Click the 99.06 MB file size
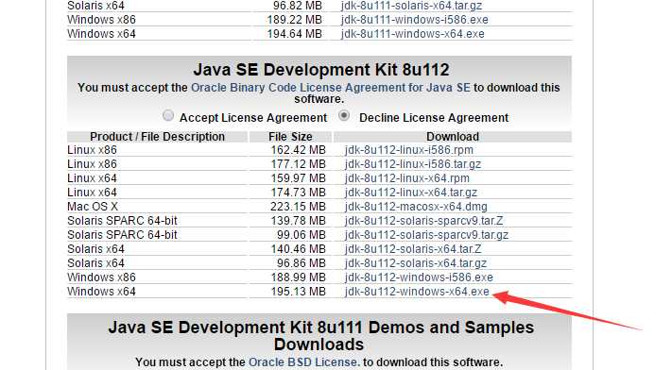The width and height of the screenshot is (672, 370). (x=302, y=235)
